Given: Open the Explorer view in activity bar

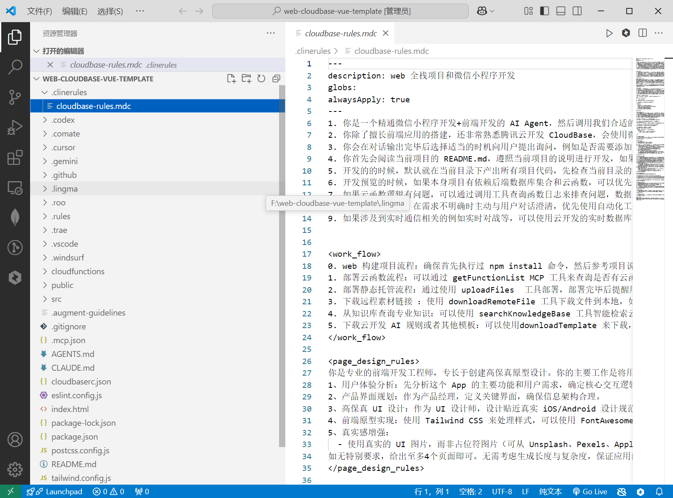Looking at the screenshot, I should coord(15,37).
